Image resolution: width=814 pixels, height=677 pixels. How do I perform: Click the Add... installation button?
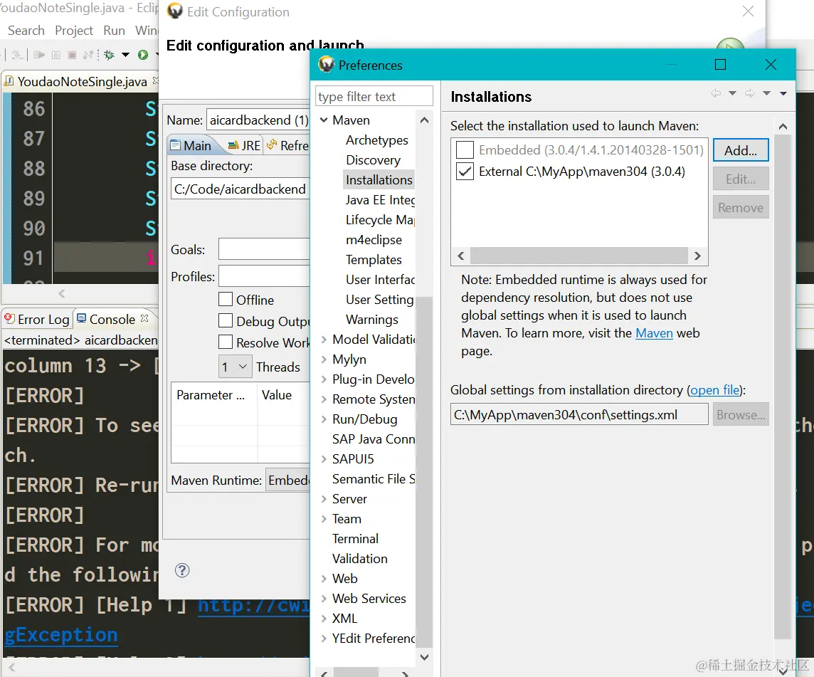coord(740,150)
